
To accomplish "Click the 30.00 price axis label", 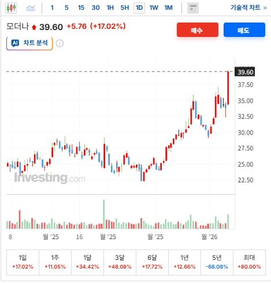I will click(246, 133).
